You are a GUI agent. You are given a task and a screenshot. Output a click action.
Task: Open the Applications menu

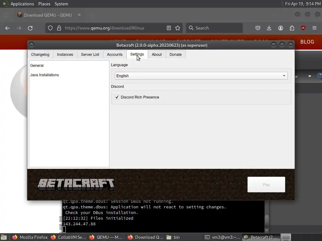(22, 4)
